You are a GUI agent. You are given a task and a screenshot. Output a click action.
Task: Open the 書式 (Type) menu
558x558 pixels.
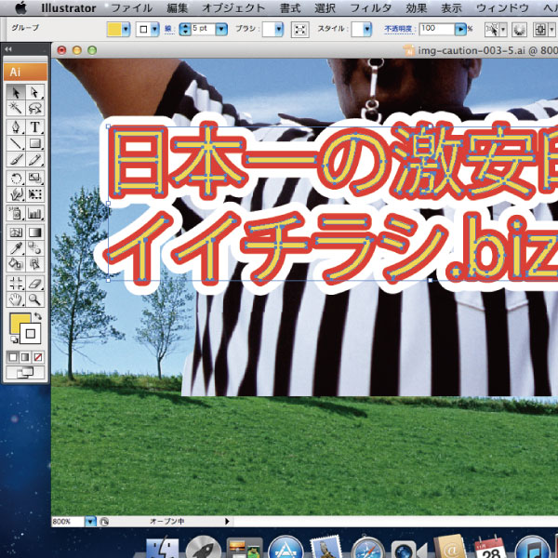[290, 7]
